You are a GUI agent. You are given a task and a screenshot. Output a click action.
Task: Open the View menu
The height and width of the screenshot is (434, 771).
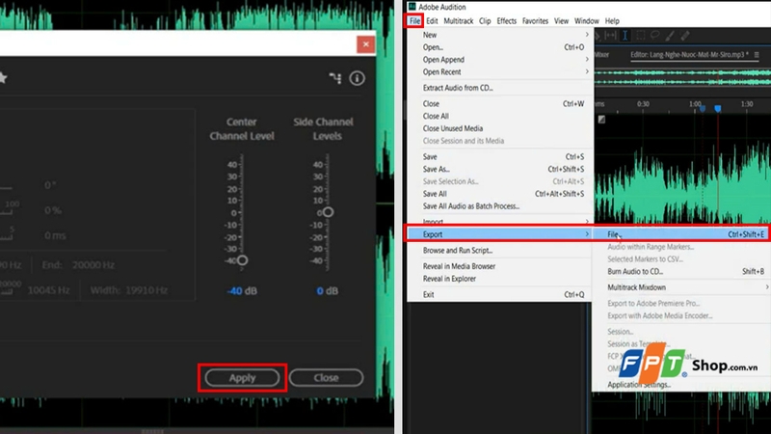tap(561, 20)
